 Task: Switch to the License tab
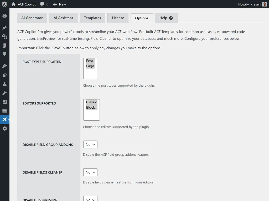coord(118,18)
